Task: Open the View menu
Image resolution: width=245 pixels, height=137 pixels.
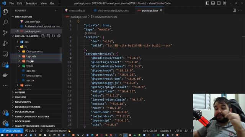Action: click(44, 3)
